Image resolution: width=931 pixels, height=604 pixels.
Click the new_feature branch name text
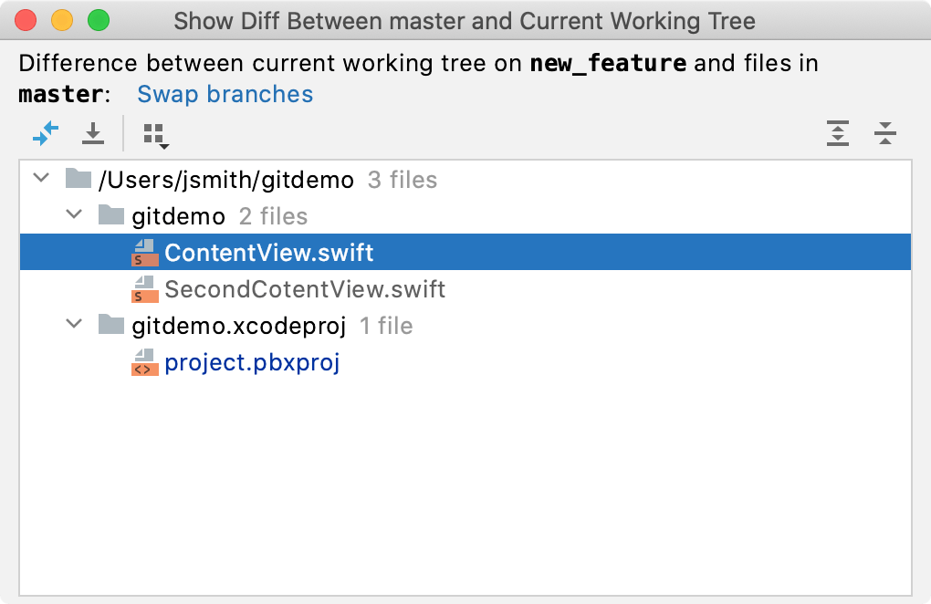coord(608,63)
